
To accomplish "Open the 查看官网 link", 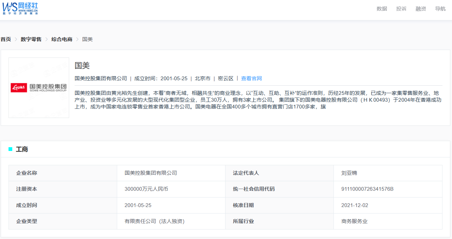I will pos(251,79).
